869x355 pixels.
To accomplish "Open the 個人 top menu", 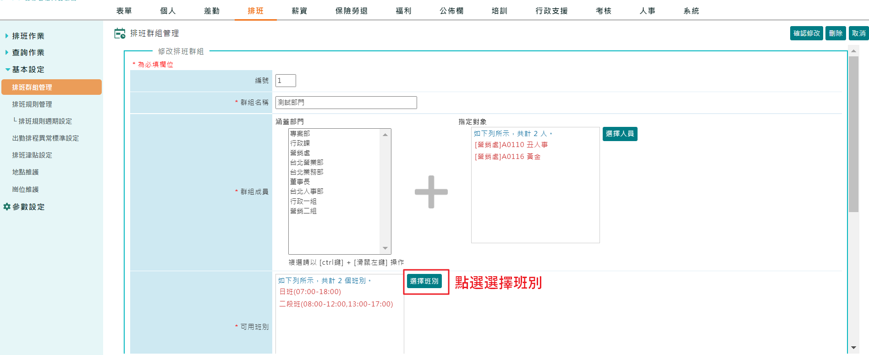I will [168, 11].
